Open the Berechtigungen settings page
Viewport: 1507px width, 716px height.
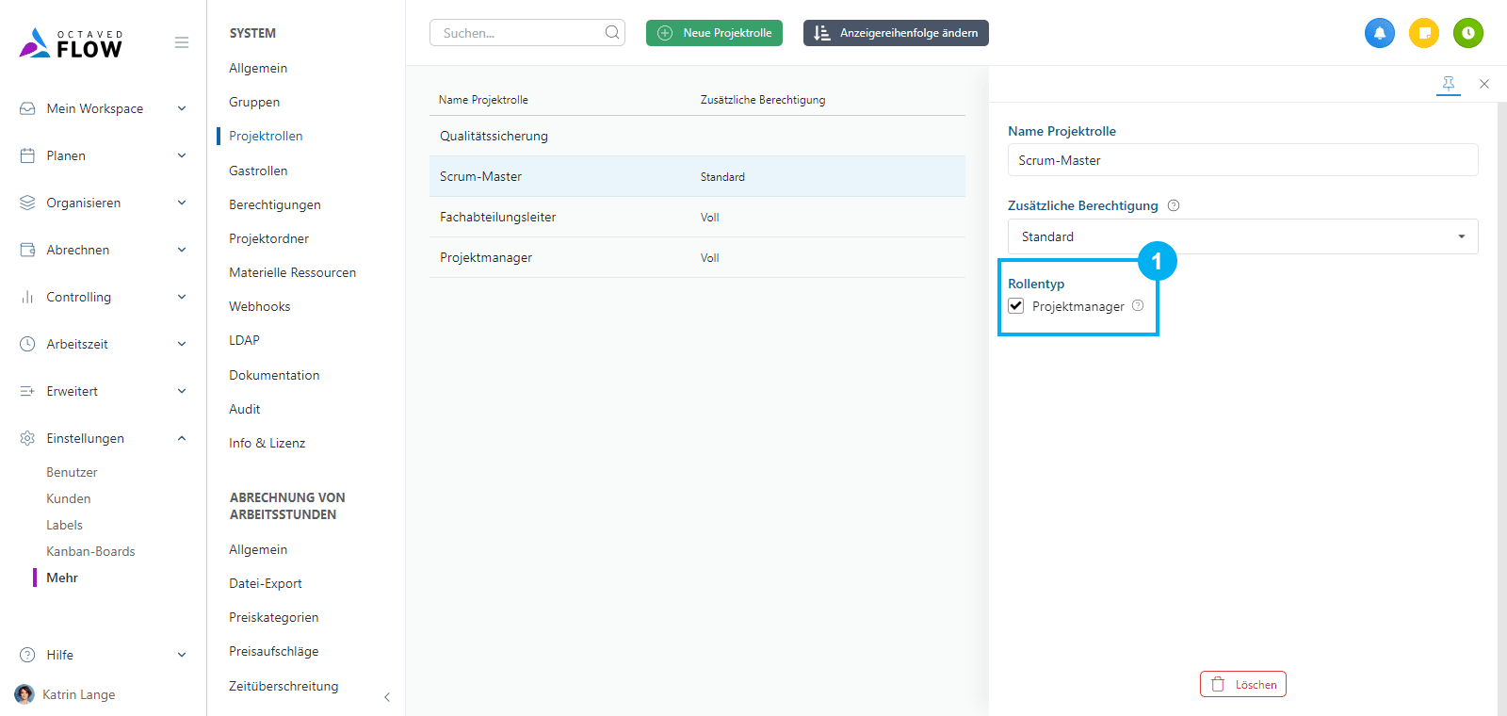click(x=275, y=204)
